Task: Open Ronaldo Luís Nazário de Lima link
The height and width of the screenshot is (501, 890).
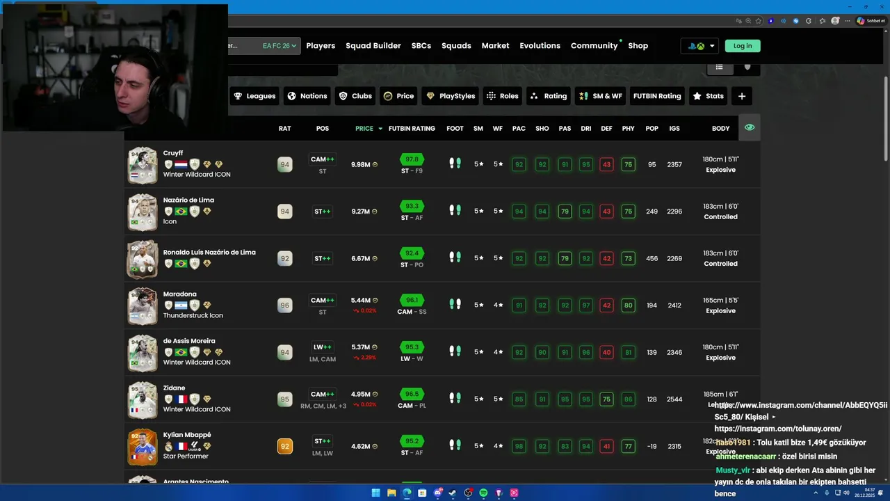Action: (209, 253)
